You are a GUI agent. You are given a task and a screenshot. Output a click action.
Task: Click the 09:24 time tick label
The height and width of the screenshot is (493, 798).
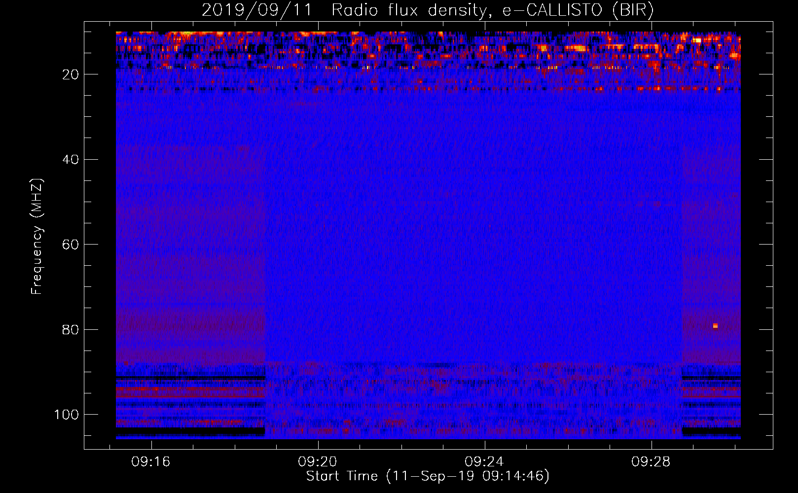pos(484,461)
